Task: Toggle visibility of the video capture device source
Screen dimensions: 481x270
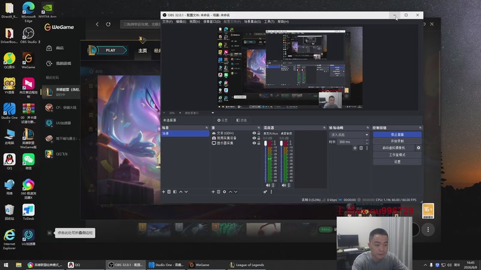Action: click(x=254, y=138)
